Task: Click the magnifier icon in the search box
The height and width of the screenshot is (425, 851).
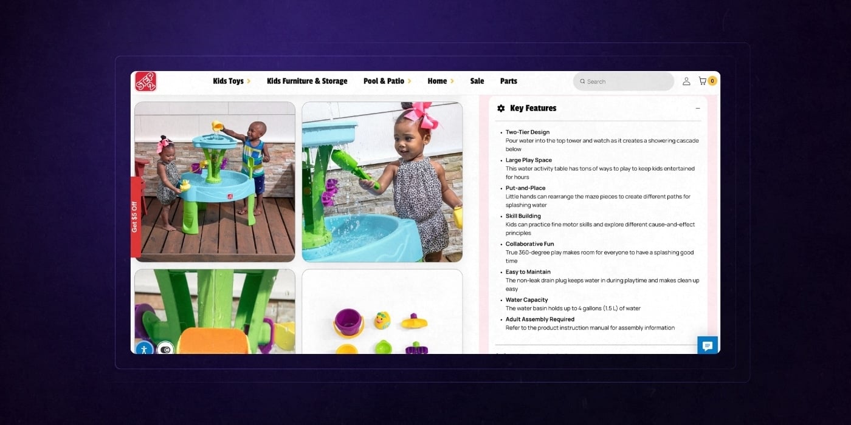Action: 582,81
